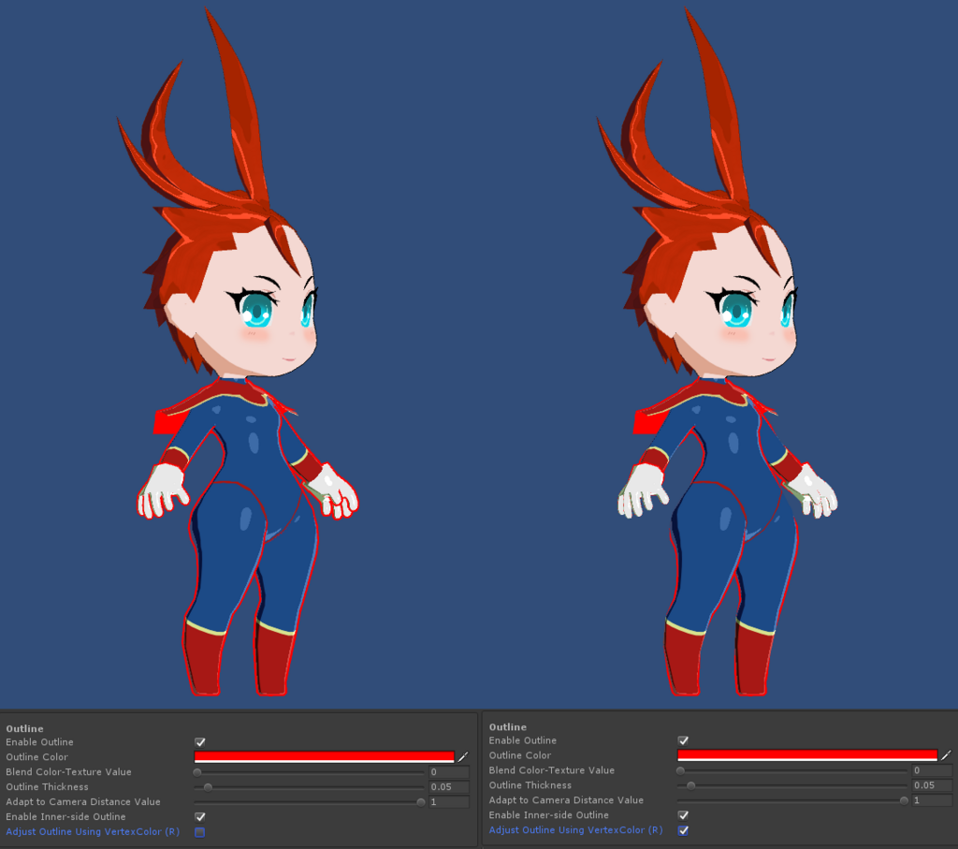
Task: Click Blend Color-Texture Value slider handle, left panel
Action: point(197,772)
